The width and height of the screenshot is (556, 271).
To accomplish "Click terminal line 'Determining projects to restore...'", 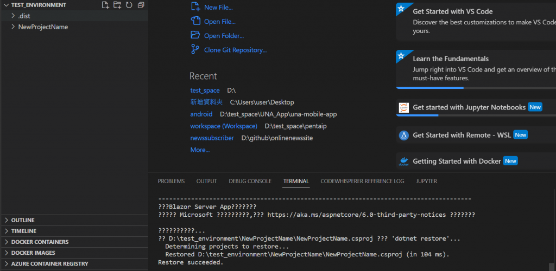I will point(227,247).
